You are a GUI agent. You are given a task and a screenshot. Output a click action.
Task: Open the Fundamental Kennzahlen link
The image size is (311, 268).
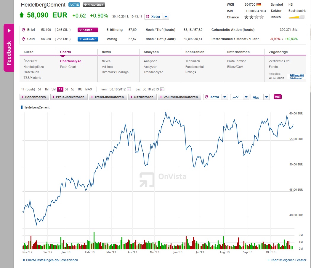pos(194,67)
